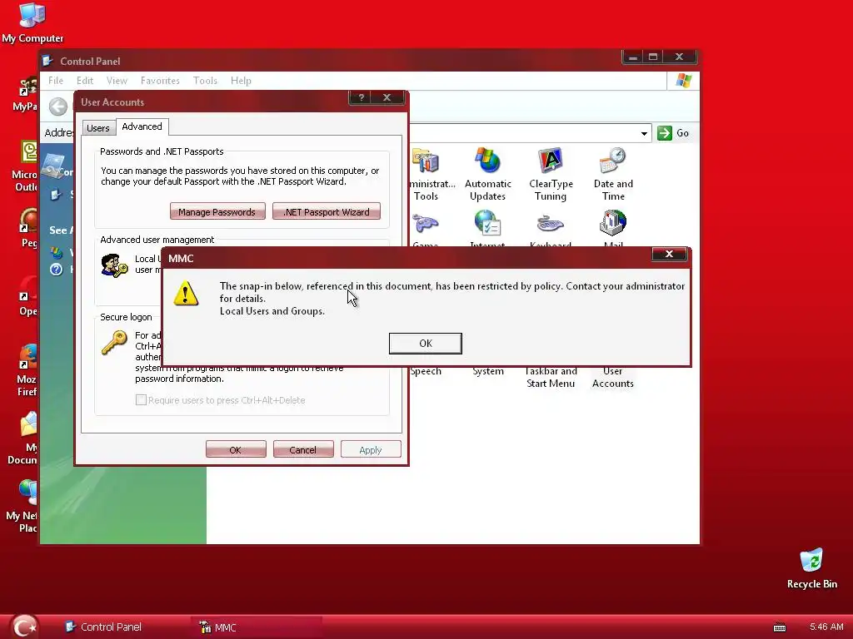The width and height of the screenshot is (853, 639).
Task: Click Manage Passwords button
Action: pyautogui.click(x=217, y=212)
